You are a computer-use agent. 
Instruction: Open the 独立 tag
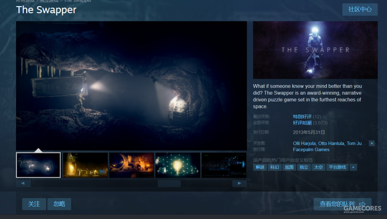pyautogui.click(x=303, y=167)
